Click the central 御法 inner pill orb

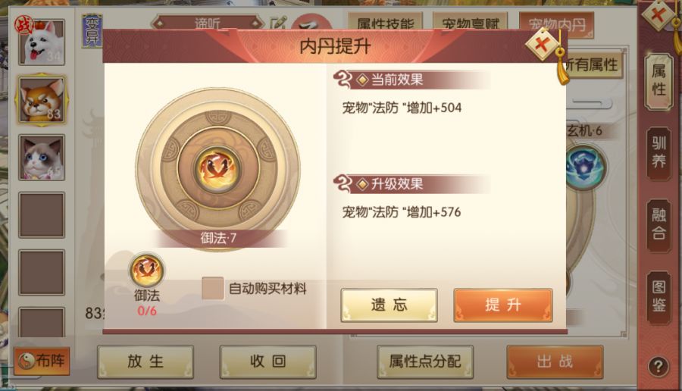217,167
